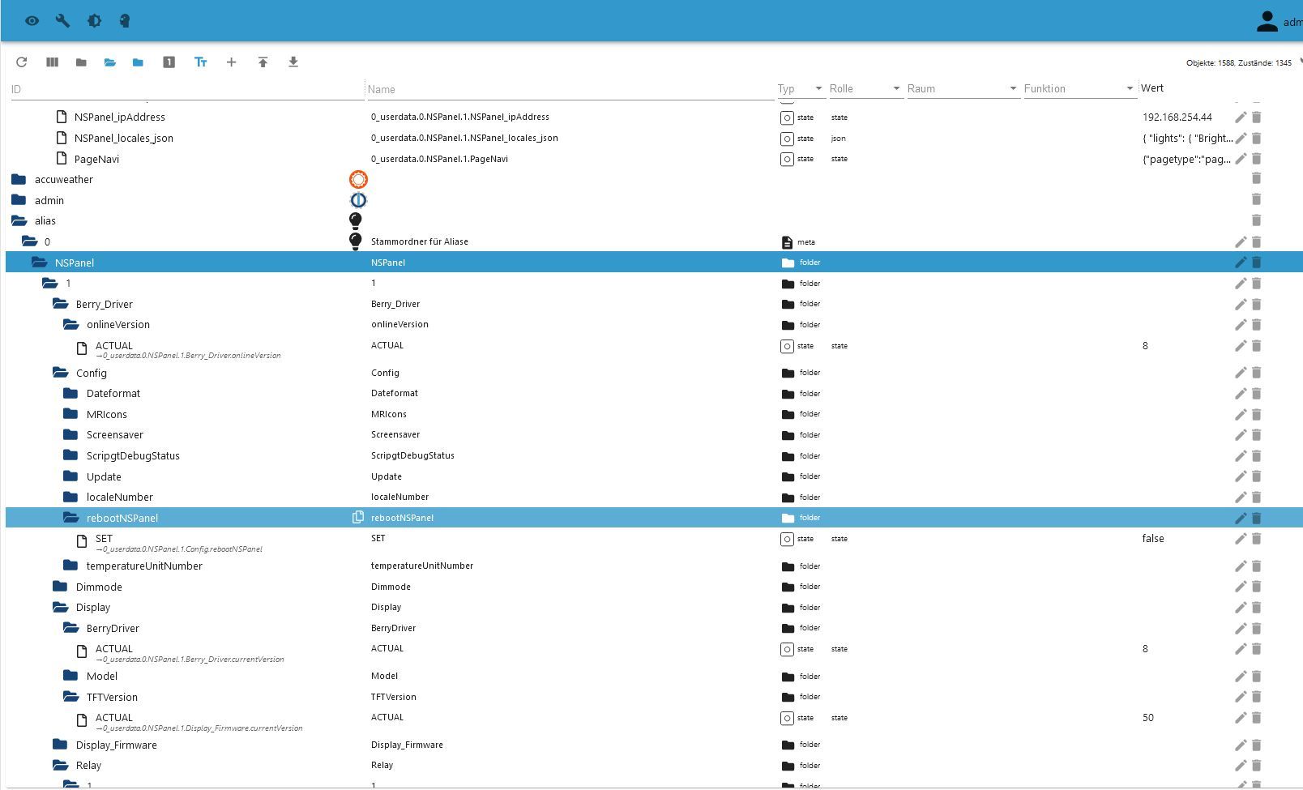Delete the NSPanel_ipAddress object
1303x790 pixels.
click(x=1257, y=117)
